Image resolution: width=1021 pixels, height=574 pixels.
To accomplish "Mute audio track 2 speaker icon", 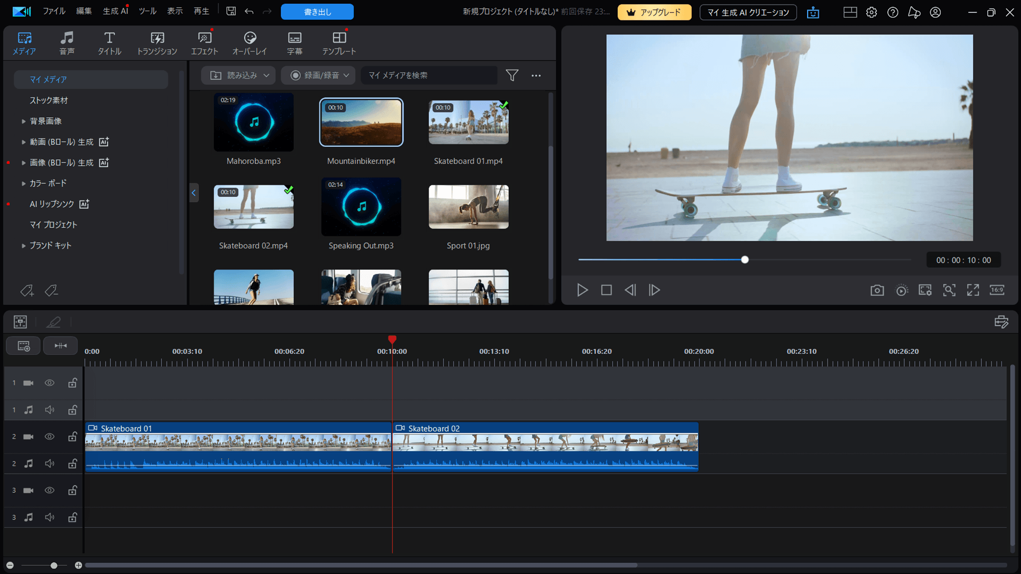I will (50, 464).
